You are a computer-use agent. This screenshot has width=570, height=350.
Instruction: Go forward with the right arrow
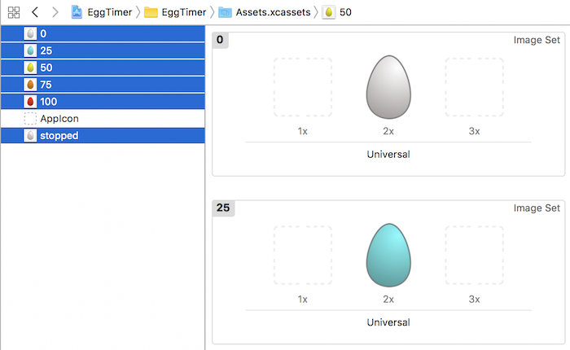click(55, 12)
